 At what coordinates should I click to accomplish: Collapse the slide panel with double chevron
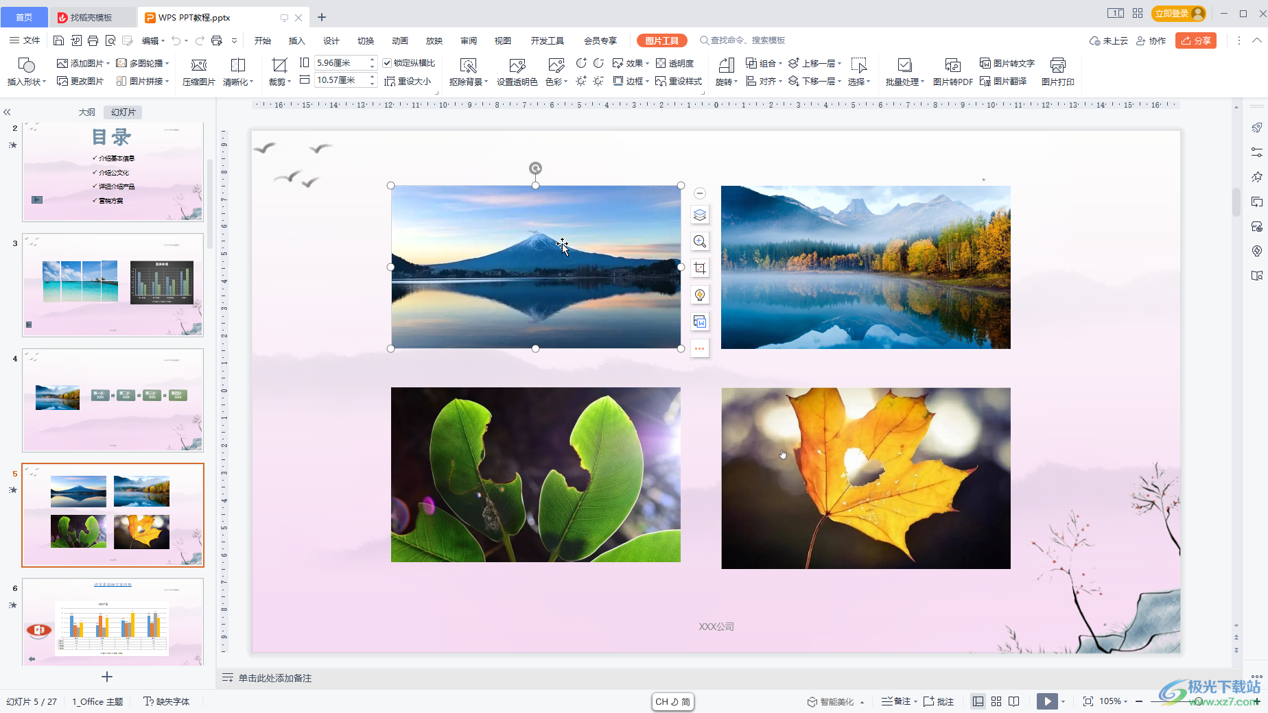coord(7,112)
